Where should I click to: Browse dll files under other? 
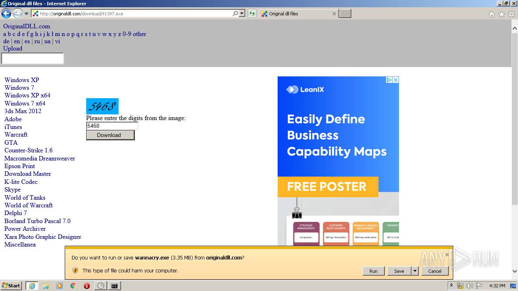[x=140, y=34]
